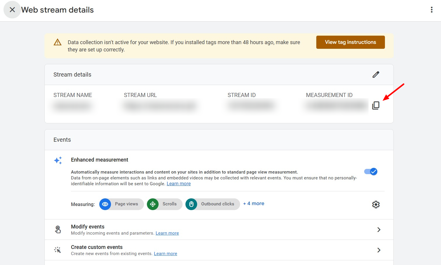Click the Create custom events icon
The height and width of the screenshot is (265, 441).
58,250
